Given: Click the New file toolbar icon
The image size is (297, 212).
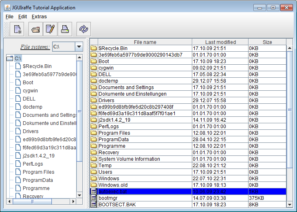Looking at the screenshot, I should [17, 29].
